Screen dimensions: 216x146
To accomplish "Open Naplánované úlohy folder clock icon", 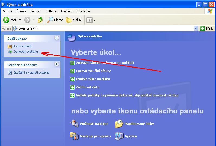I will pyautogui.click(x=119, y=123).
